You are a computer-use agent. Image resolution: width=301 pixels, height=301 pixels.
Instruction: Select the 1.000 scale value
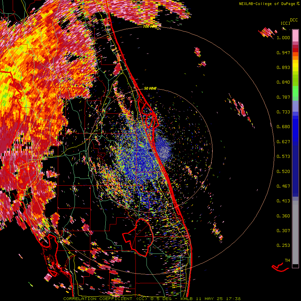[x=283, y=37]
